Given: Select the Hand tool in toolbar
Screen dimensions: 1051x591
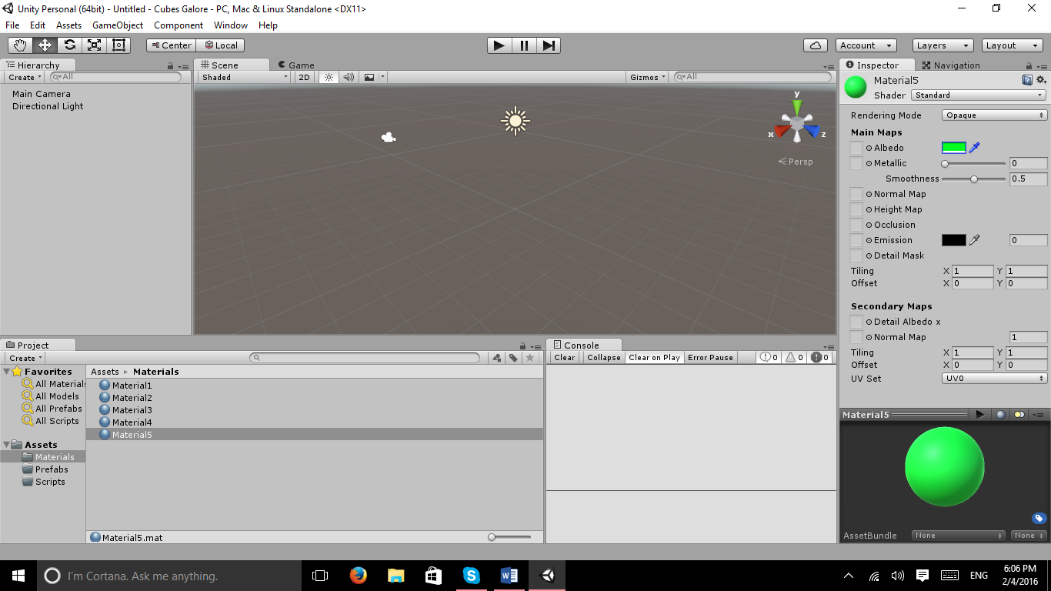Looking at the screenshot, I should pos(20,45).
